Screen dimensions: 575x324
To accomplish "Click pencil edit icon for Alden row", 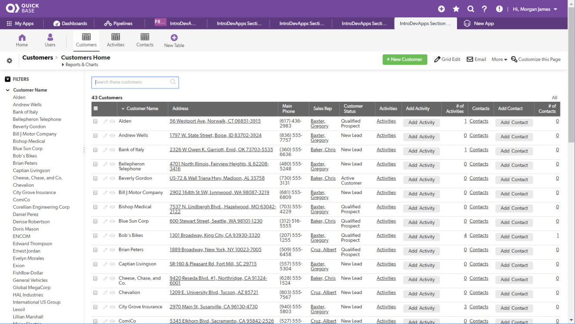I will point(105,121).
